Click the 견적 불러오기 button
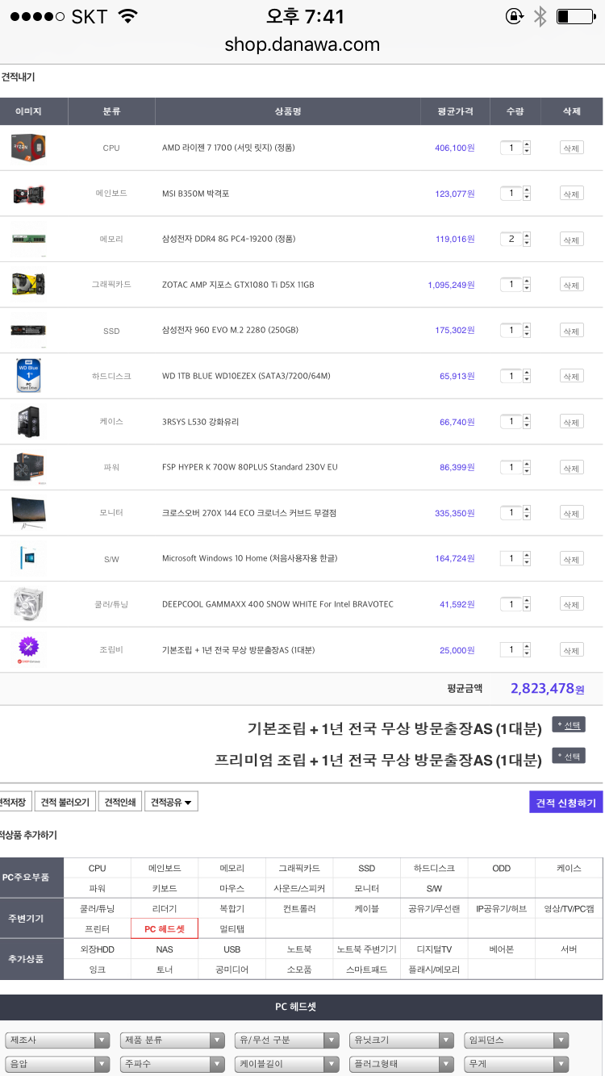The image size is (605, 1076). point(65,802)
